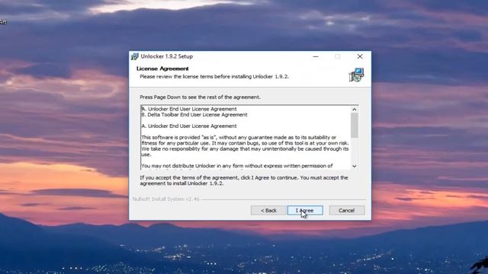Click the Unlocker title bar icon
Screen dimensions: 488x274
pyautogui.click(x=134, y=56)
